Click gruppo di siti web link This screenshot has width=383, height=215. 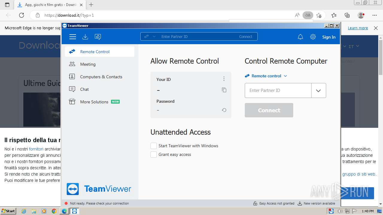click(359, 174)
